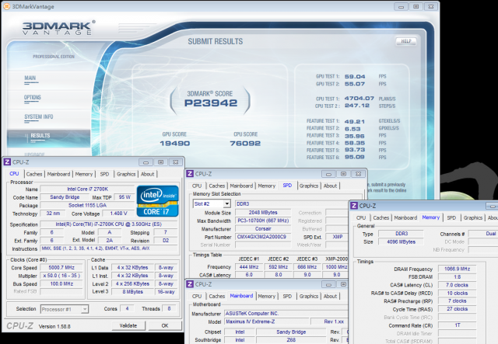Switch to Mainboard tab in the SPD window

[241, 186]
